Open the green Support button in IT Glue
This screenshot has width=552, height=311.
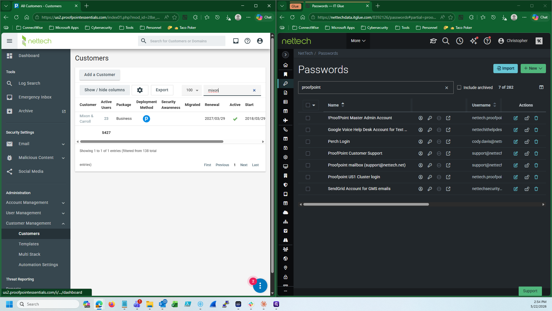coord(530,291)
